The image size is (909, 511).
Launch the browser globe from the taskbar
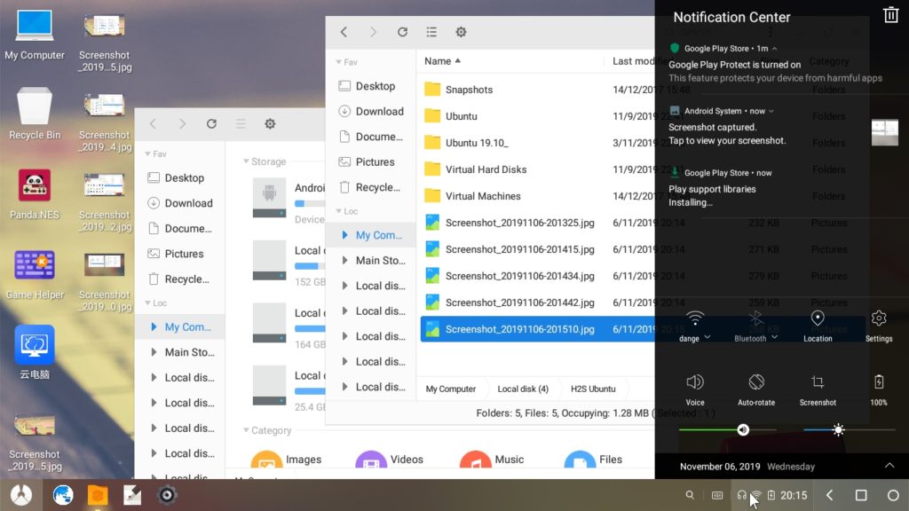click(63, 495)
